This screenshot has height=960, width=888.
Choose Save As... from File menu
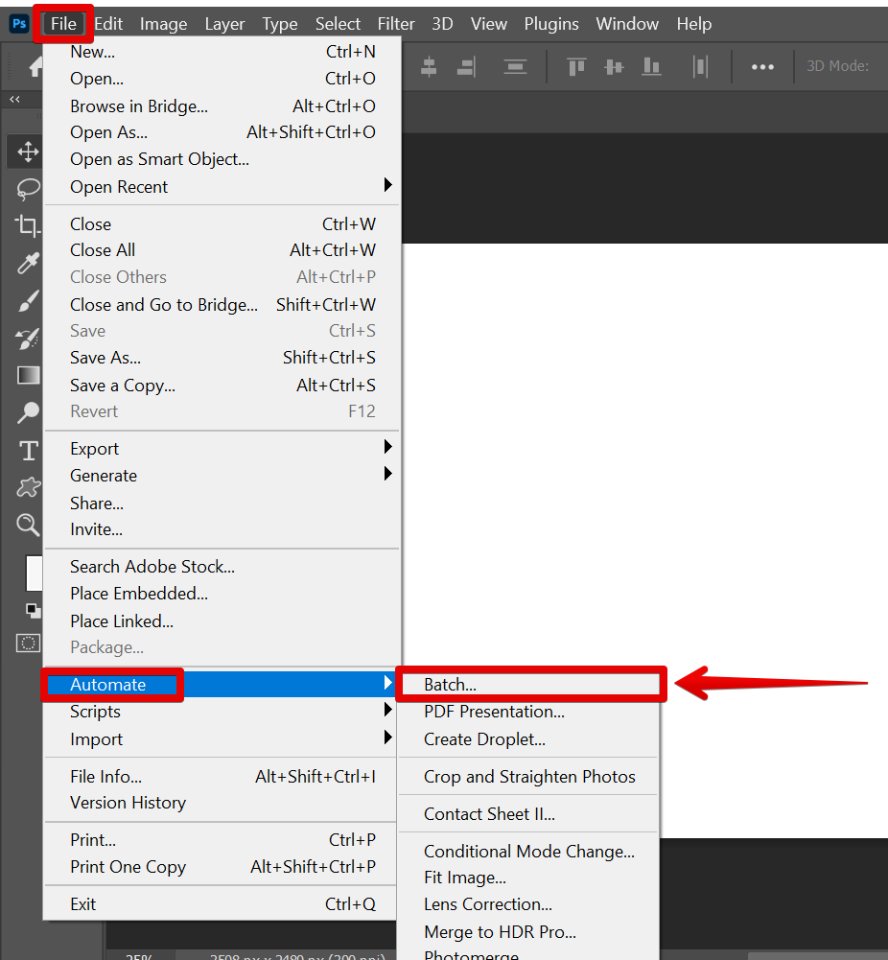pos(105,358)
